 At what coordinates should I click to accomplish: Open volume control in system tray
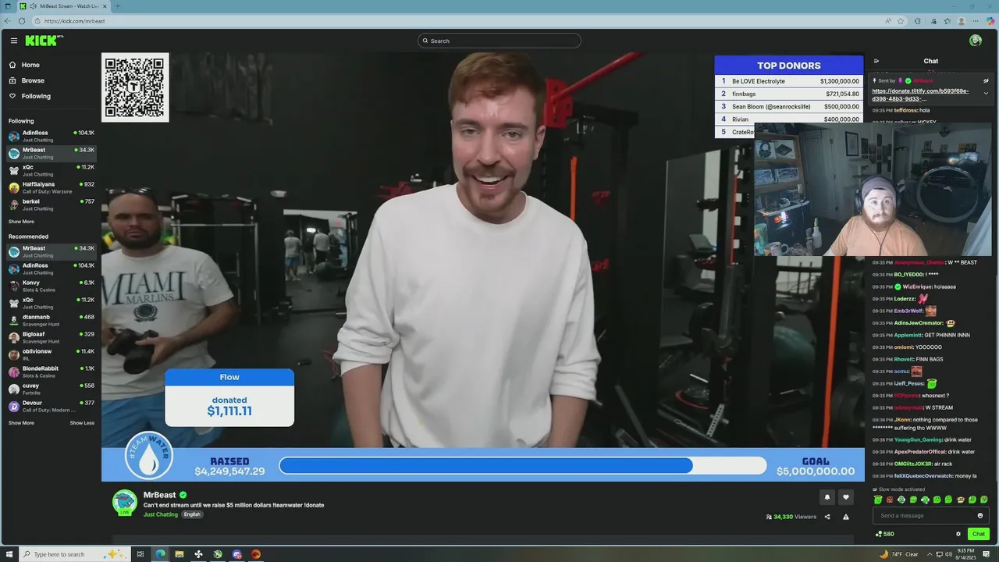pyautogui.click(x=948, y=554)
